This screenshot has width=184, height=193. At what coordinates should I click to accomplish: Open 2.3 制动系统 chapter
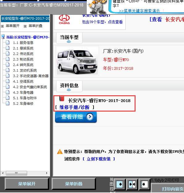pyautogui.click(x=23, y=59)
